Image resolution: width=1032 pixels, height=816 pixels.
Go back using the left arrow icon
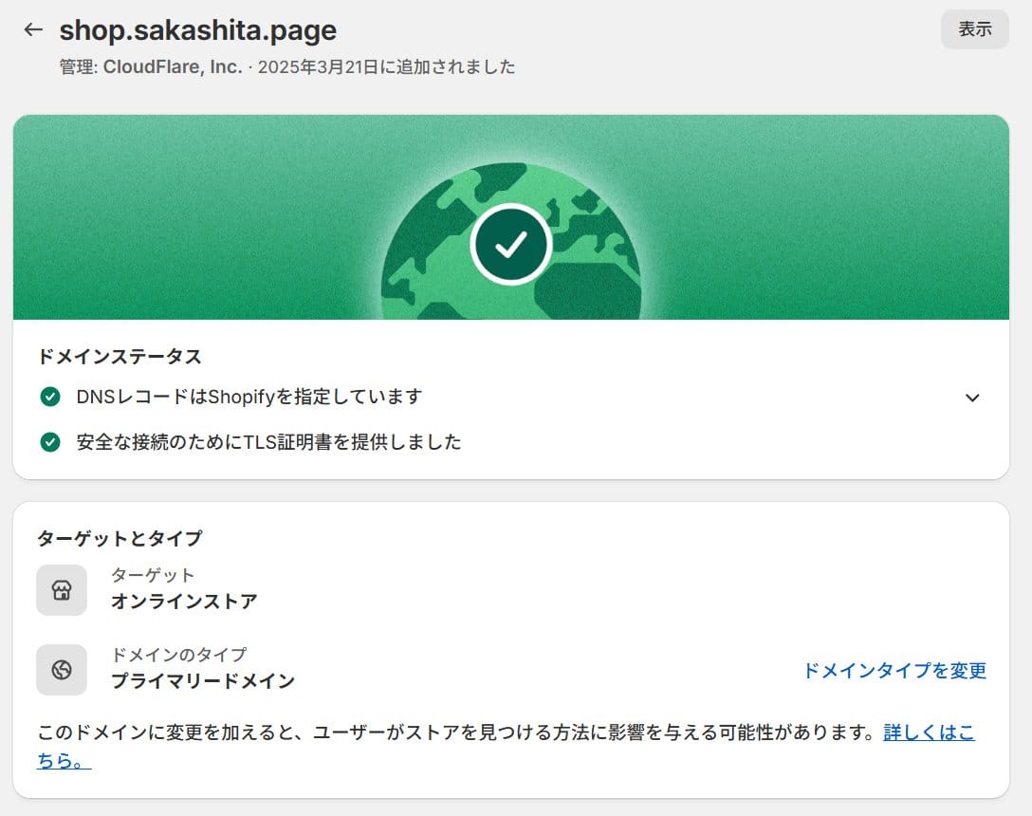pos(33,29)
